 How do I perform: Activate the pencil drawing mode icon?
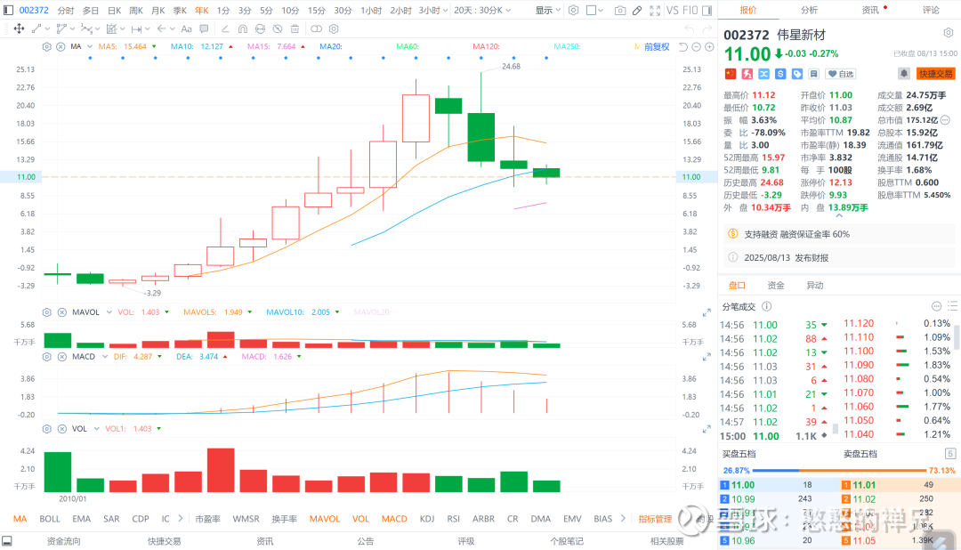tap(637, 11)
